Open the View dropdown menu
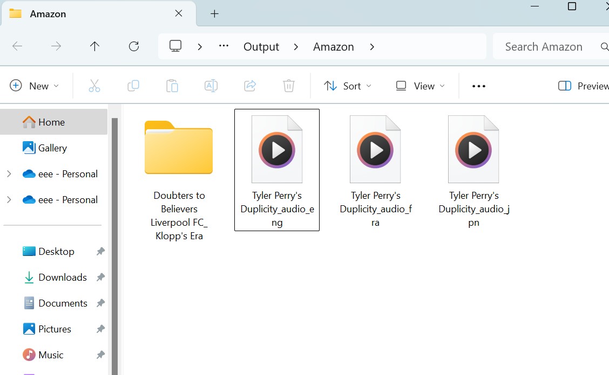609x375 pixels. pos(420,86)
